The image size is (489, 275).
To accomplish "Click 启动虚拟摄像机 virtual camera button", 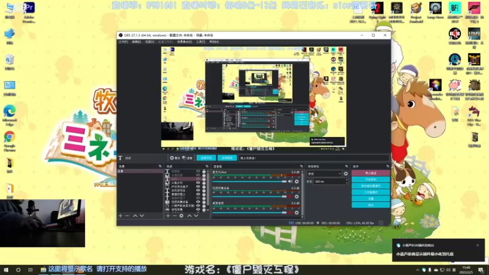I will point(371,186).
